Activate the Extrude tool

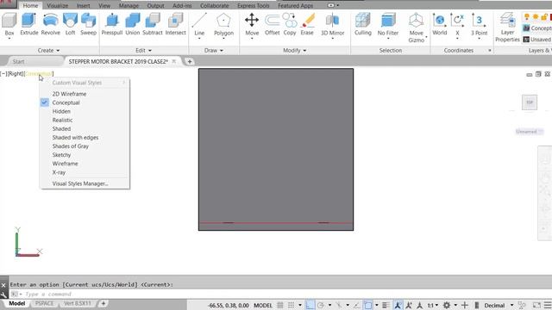(28, 24)
